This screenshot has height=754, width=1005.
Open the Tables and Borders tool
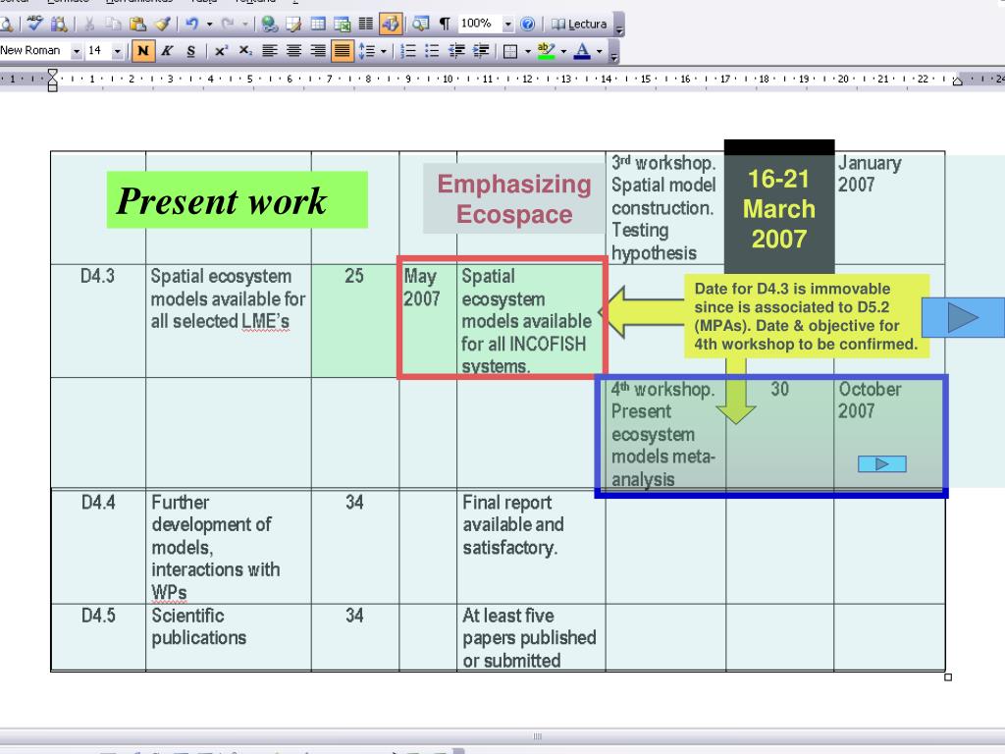[293, 25]
